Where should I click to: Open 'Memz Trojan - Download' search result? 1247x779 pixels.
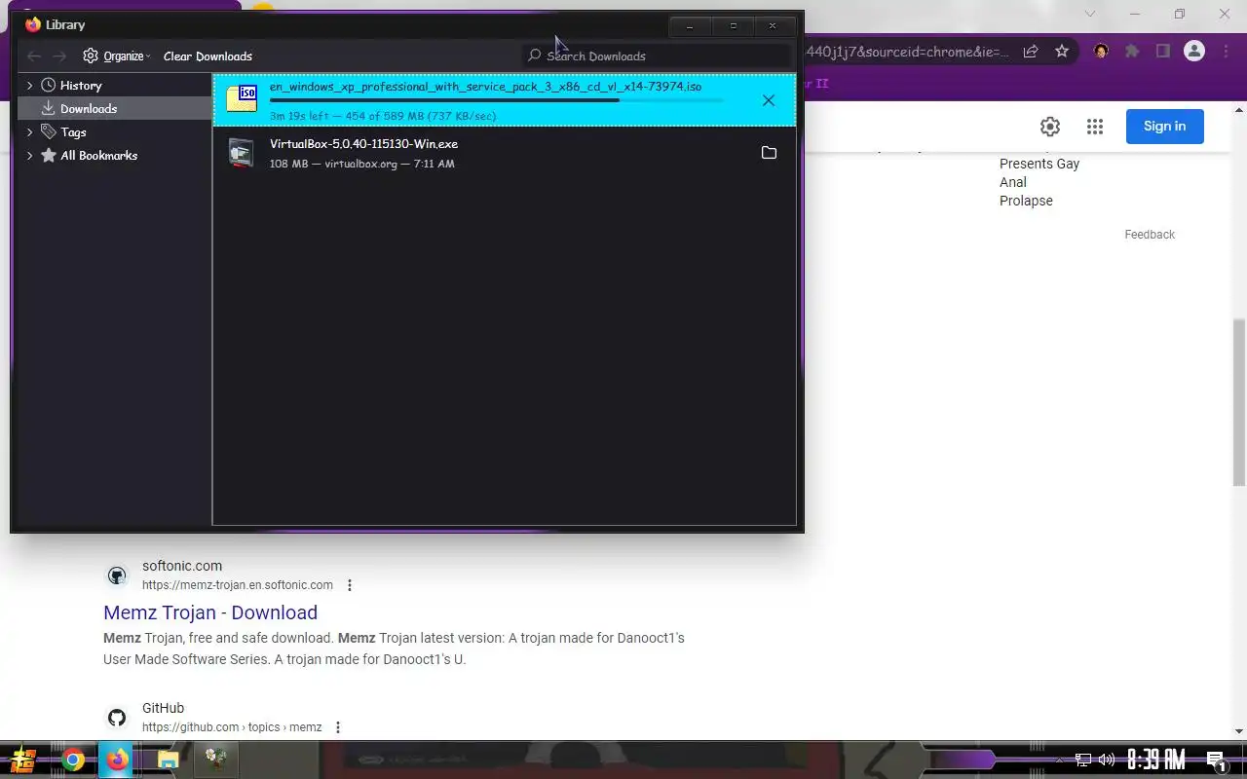(210, 612)
